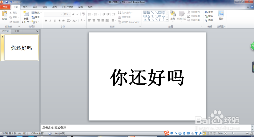Open Shape Outline (形状轮廓) options
This screenshot has width=254, height=137.
(x=195, y=16)
